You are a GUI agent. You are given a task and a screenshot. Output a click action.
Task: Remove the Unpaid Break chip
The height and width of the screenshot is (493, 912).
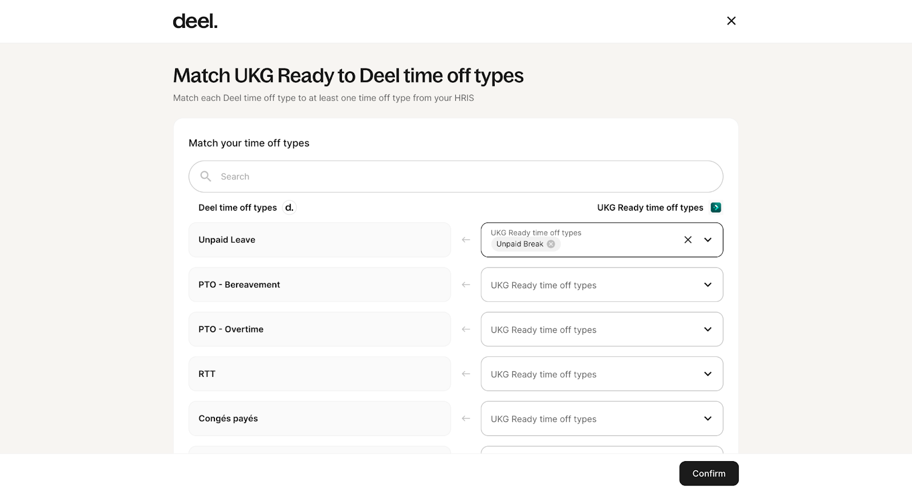(551, 244)
